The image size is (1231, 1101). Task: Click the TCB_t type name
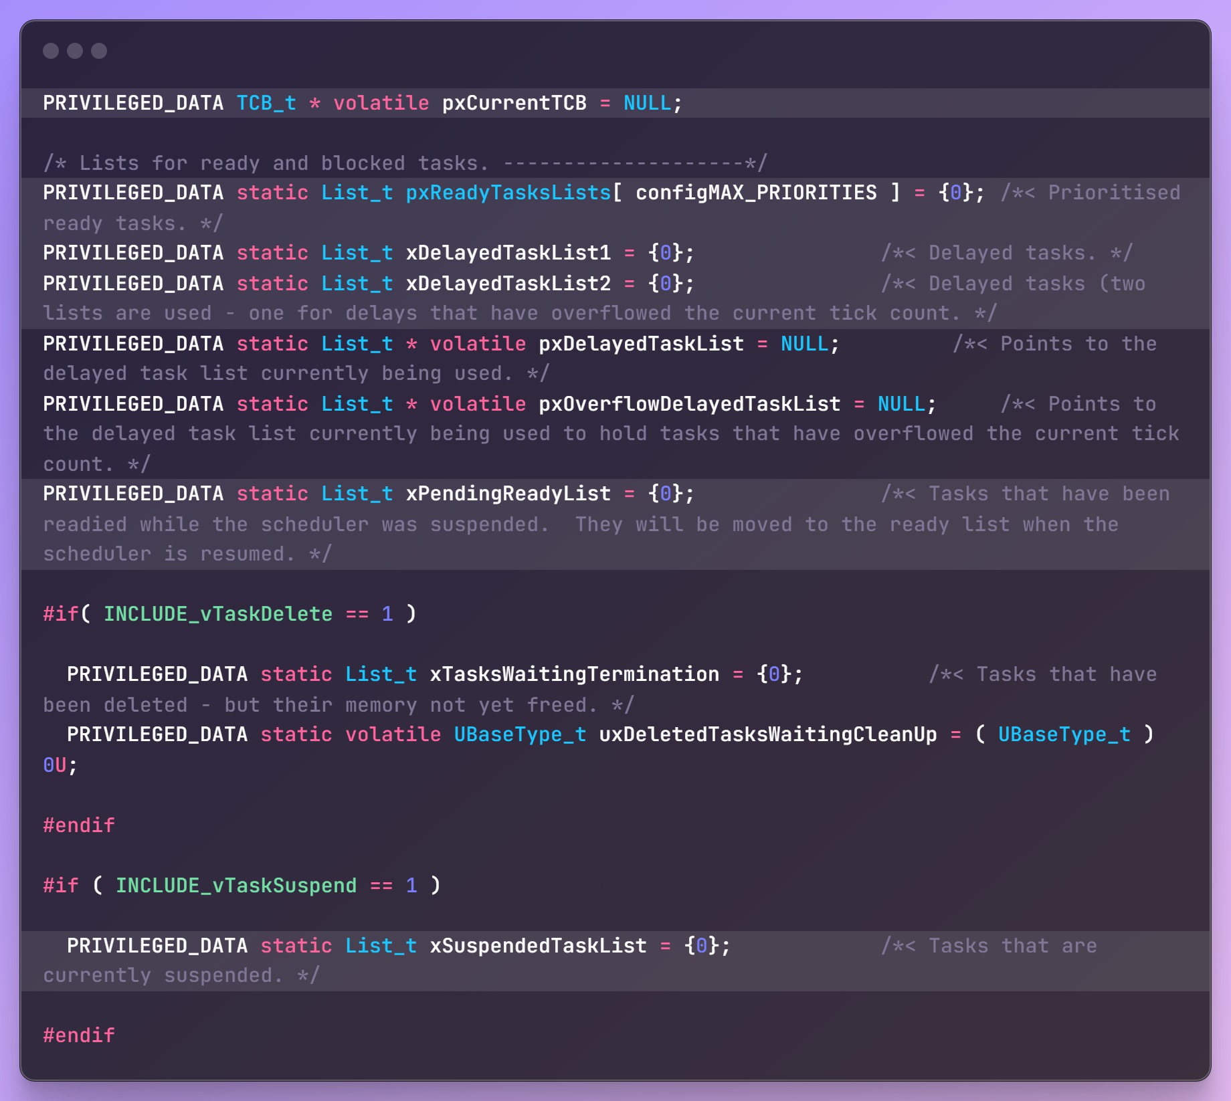pos(266,103)
